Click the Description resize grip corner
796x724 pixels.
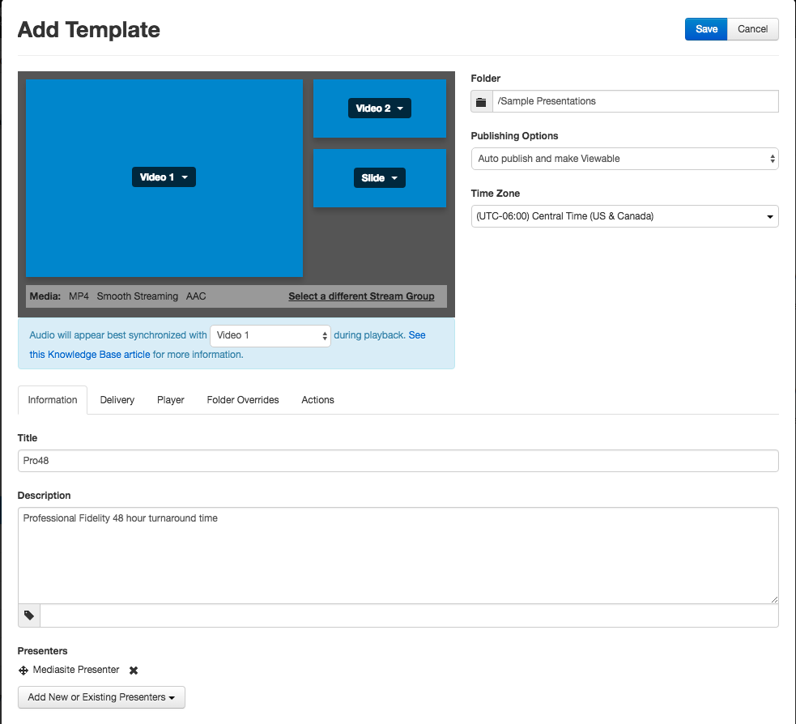(x=773, y=599)
